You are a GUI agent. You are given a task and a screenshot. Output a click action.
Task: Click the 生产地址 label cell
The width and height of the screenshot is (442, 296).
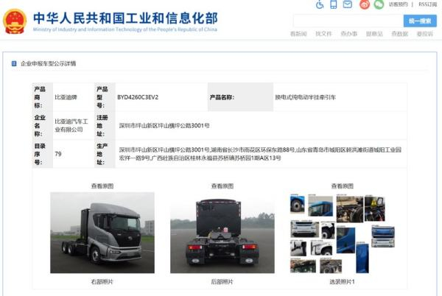coord(105,154)
